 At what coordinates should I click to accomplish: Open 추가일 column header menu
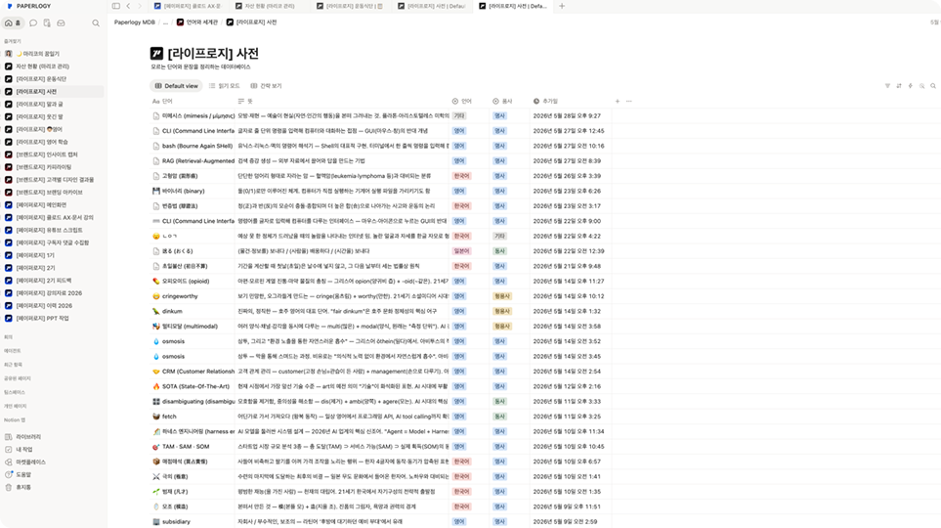(x=570, y=102)
